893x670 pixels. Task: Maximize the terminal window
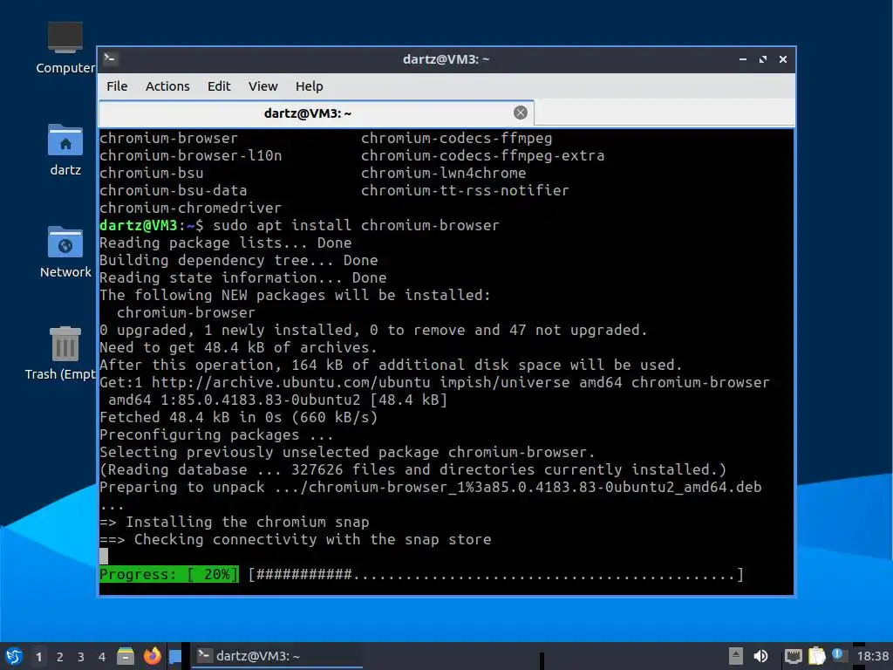(x=762, y=59)
